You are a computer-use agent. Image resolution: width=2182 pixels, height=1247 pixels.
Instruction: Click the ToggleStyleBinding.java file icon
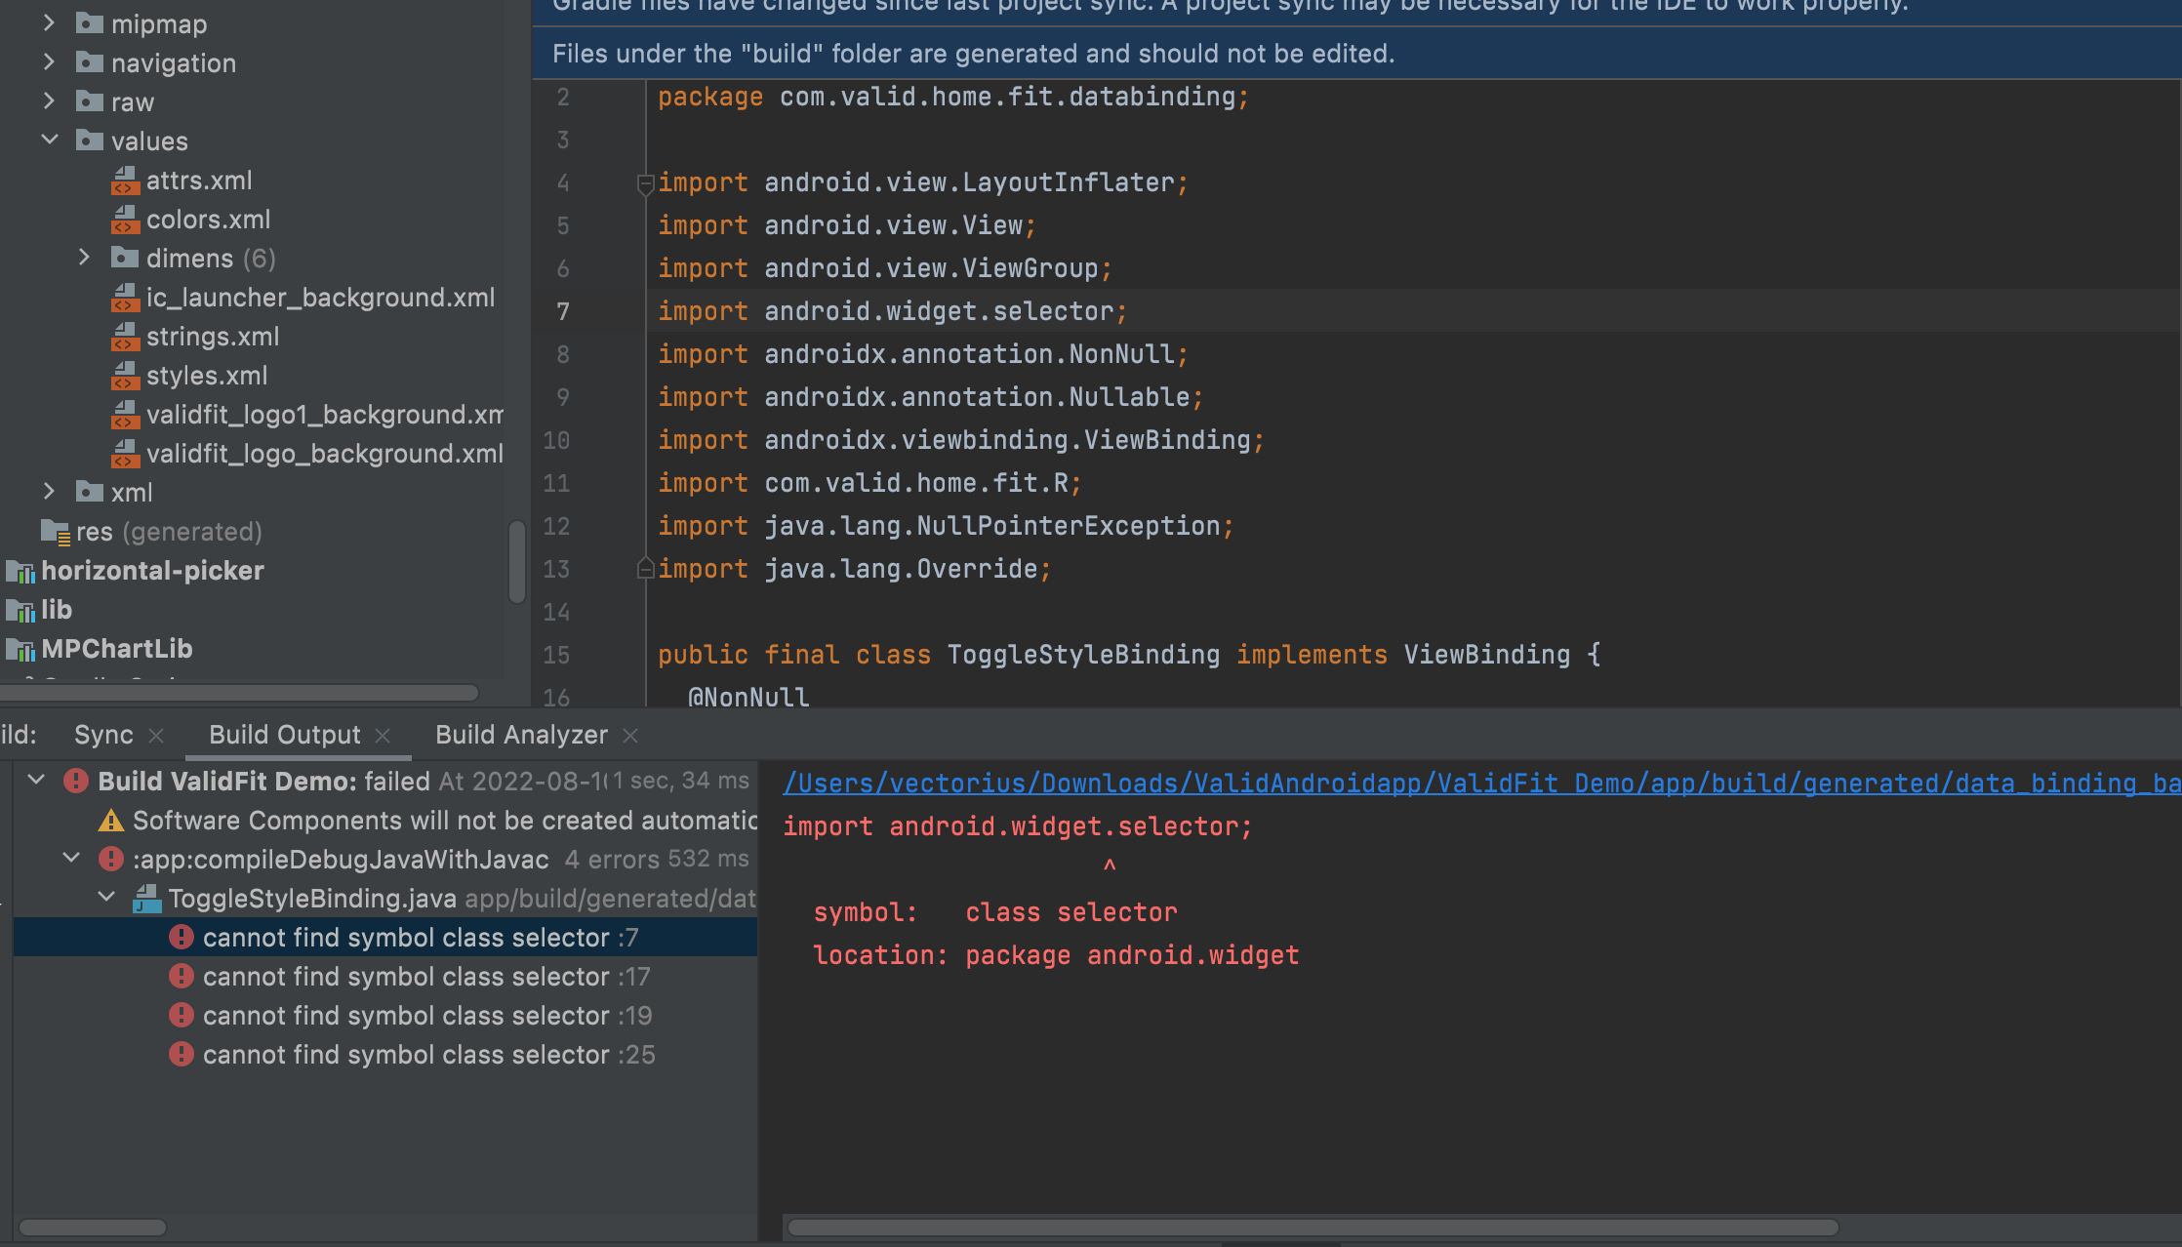(146, 899)
